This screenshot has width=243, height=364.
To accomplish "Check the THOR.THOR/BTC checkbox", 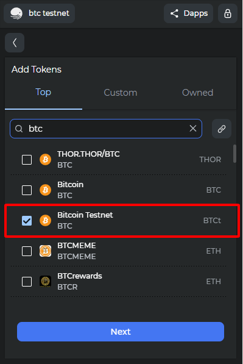I will click(27, 160).
